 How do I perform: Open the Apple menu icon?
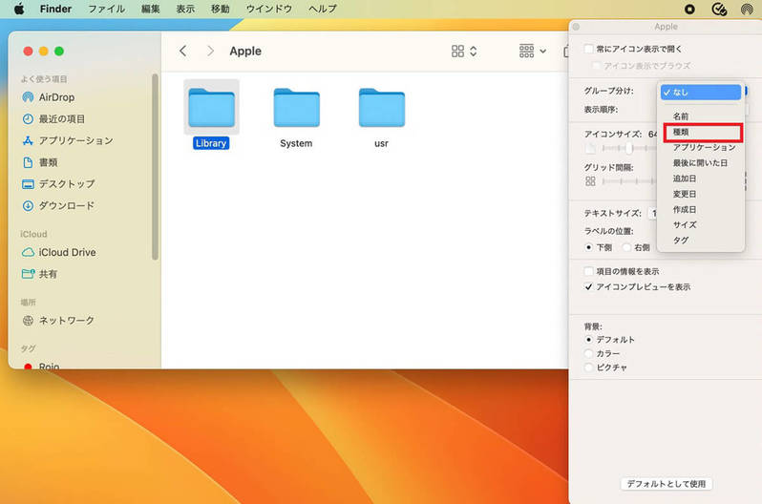[x=19, y=9]
